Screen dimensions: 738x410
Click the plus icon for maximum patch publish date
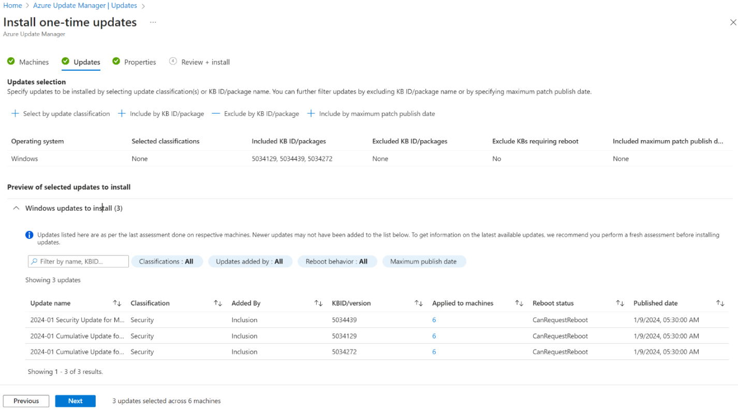pos(311,114)
